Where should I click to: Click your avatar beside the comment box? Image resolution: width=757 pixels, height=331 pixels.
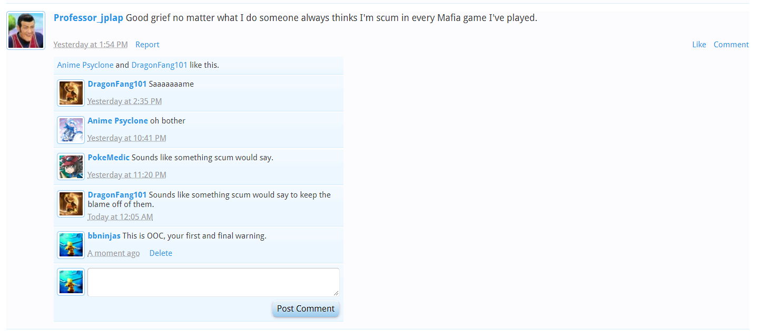pos(71,282)
